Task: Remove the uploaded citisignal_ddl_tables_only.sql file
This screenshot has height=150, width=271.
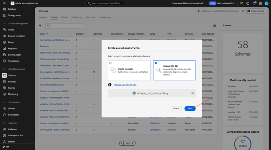Action: 192,93
